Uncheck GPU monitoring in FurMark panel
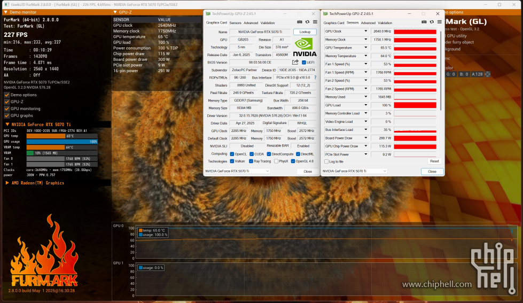 click(x=6, y=108)
